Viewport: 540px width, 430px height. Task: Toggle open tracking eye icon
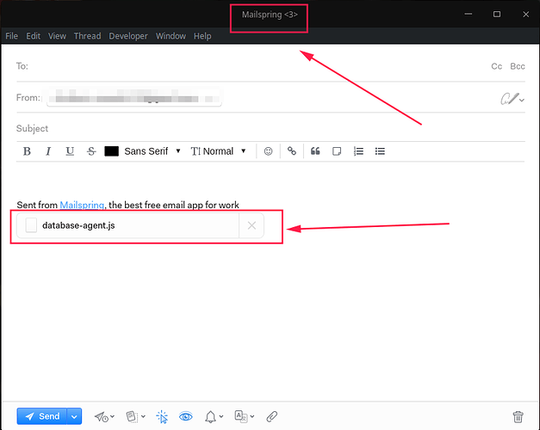(x=186, y=416)
